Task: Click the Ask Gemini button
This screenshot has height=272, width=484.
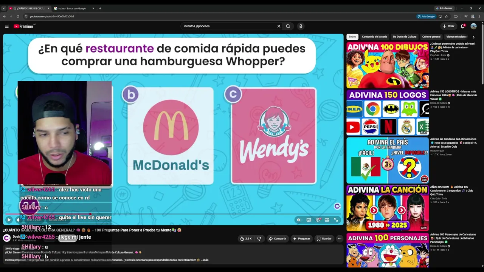Action: [444, 8]
